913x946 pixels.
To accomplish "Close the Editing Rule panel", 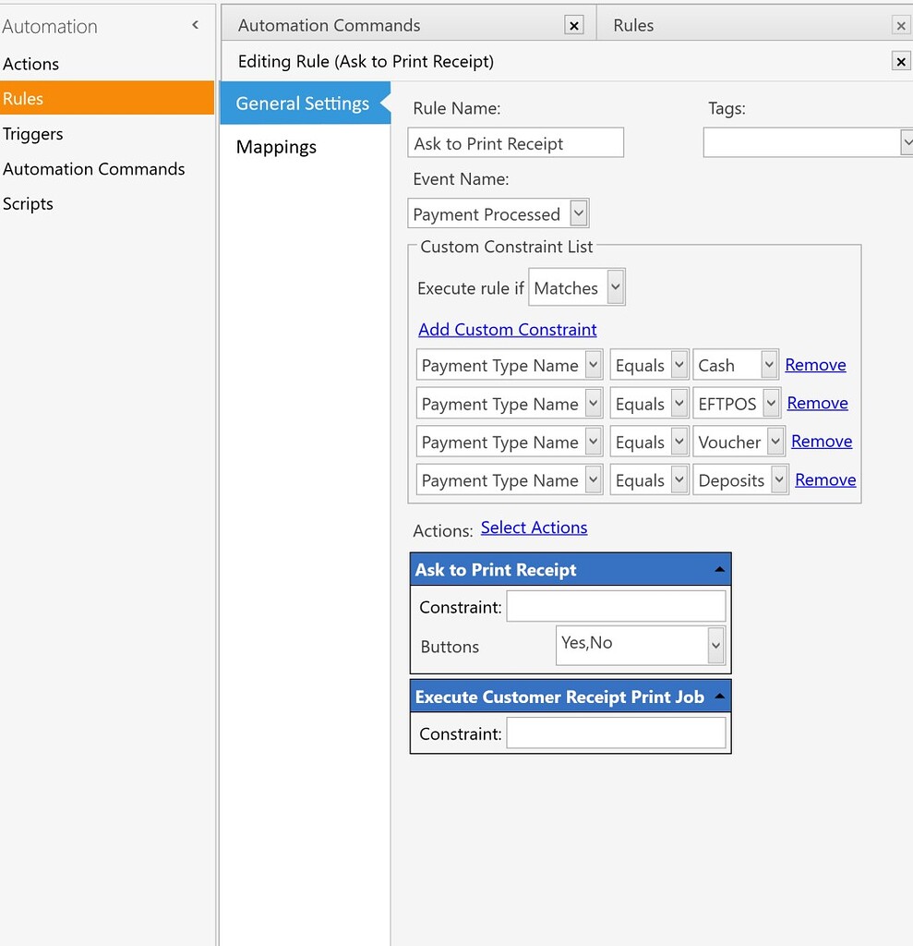I will [x=901, y=62].
